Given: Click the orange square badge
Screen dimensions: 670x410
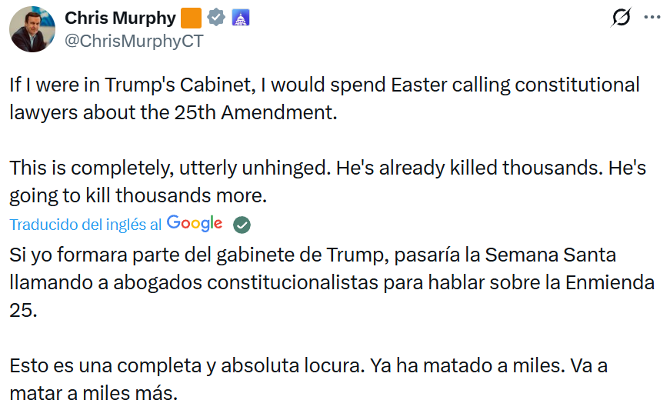Looking at the screenshot, I should [192, 18].
